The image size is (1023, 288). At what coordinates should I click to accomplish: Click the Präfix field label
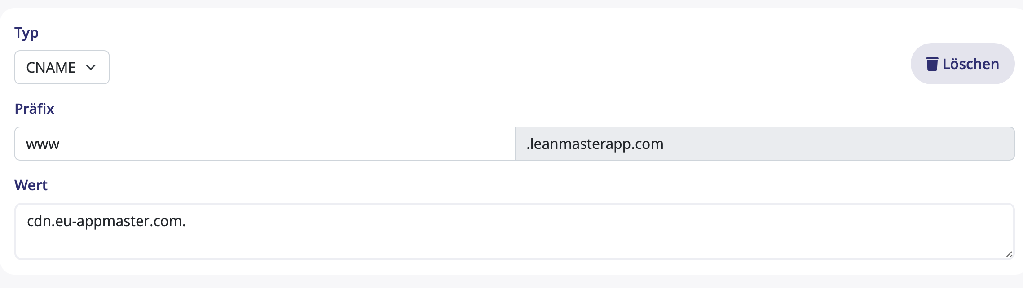pos(34,109)
